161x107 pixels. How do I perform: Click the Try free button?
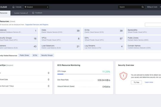(x=136, y=82)
